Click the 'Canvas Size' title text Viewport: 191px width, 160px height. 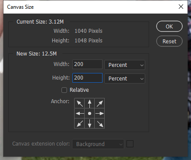[20, 7]
